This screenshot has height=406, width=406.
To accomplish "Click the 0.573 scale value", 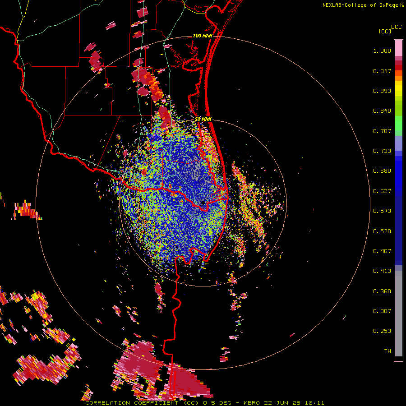I will [x=382, y=211].
